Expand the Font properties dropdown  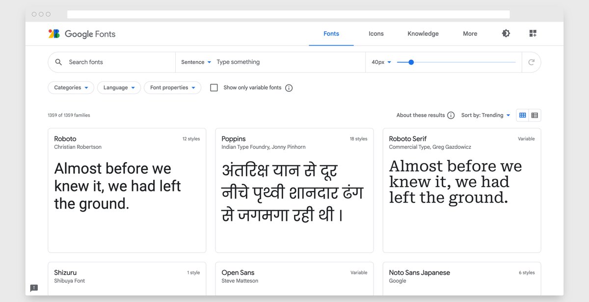pyautogui.click(x=172, y=87)
